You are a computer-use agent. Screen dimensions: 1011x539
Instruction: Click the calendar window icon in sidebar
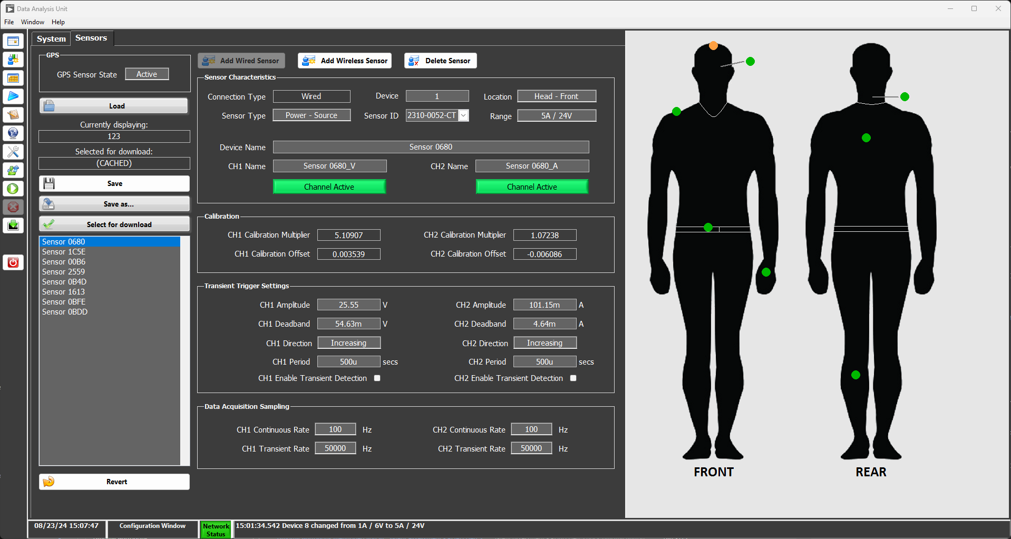coord(13,41)
